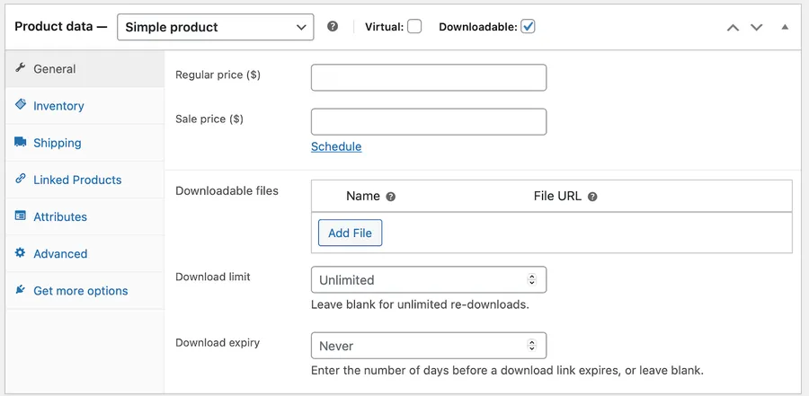Image resolution: width=809 pixels, height=396 pixels.
Task: Click help icon next to product type
Action: tap(333, 27)
